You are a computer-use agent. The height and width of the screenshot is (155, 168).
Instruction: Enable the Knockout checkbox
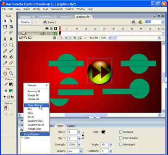(x=121, y=132)
